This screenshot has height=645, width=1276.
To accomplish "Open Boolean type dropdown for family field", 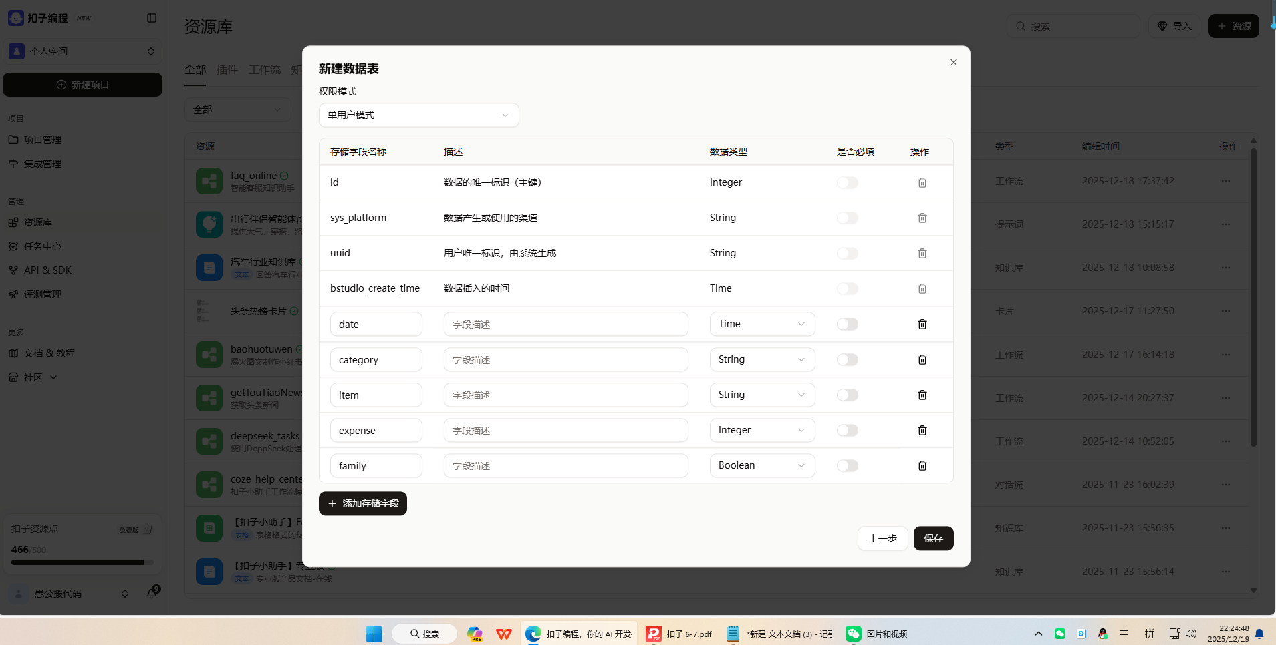I will pyautogui.click(x=762, y=465).
